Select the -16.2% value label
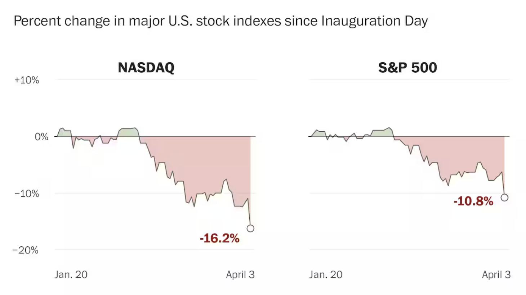This screenshot has width=526, height=295. [219, 238]
